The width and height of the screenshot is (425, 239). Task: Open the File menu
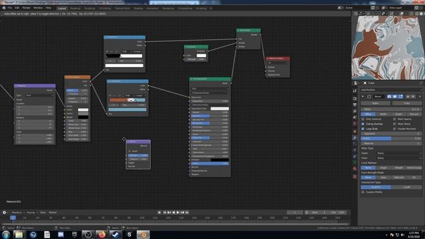tap(10, 8)
